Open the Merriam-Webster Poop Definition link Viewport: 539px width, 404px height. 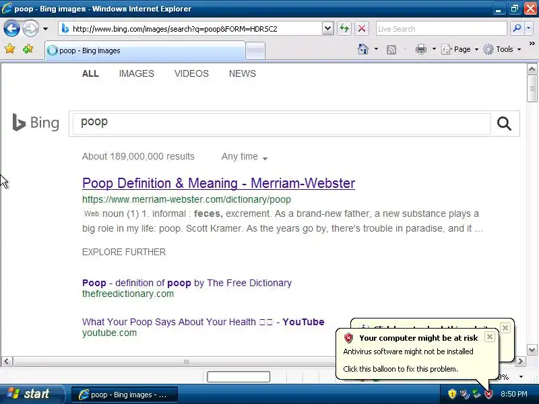(x=218, y=183)
